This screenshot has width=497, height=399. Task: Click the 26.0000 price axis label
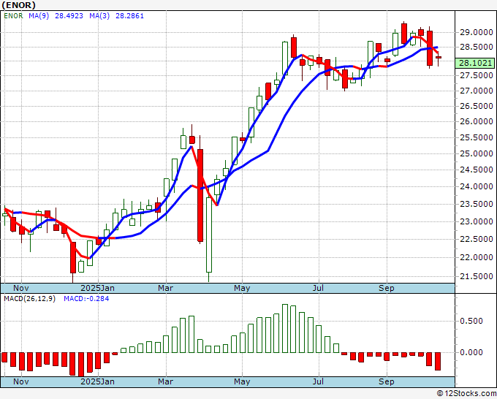[476, 121]
